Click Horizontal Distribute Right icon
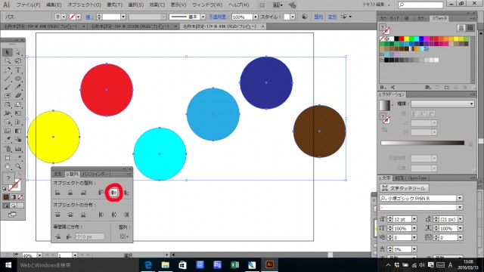This screenshot has height=272, width=484. pos(126,215)
